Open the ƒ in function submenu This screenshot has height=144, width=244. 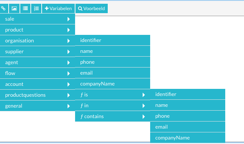coord(113,106)
